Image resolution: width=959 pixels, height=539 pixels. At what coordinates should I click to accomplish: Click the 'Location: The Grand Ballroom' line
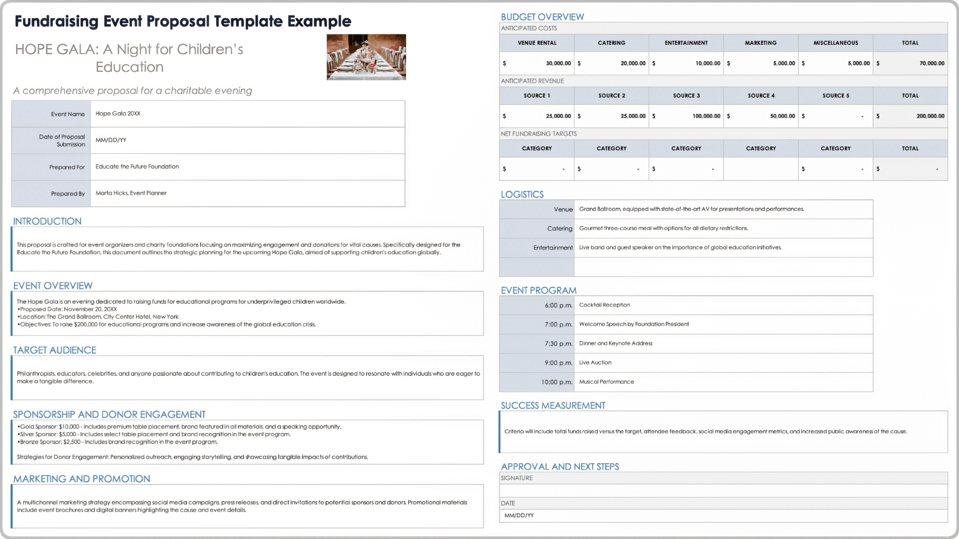[98, 317]
